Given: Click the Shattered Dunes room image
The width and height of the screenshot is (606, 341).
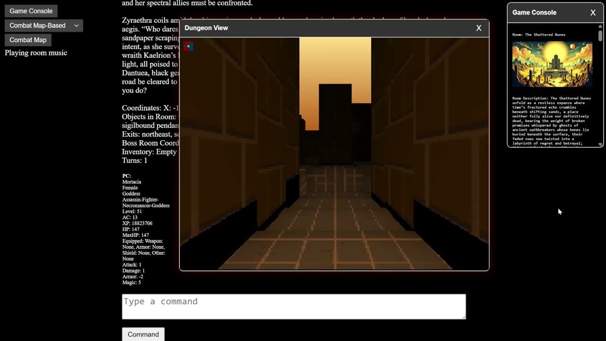Looking at the screenshot, I should pos(552,64).
